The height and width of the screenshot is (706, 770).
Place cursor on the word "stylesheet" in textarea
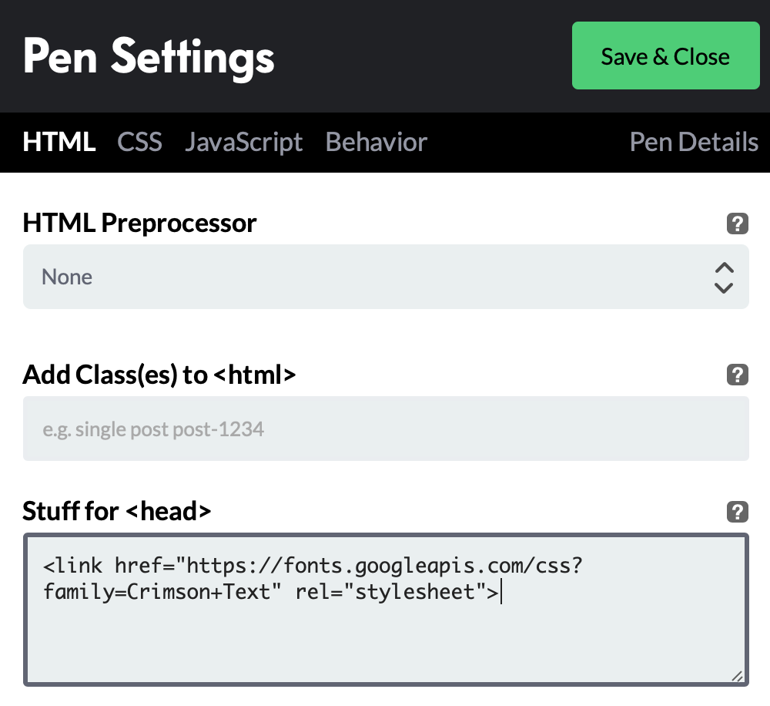point(413,592)
